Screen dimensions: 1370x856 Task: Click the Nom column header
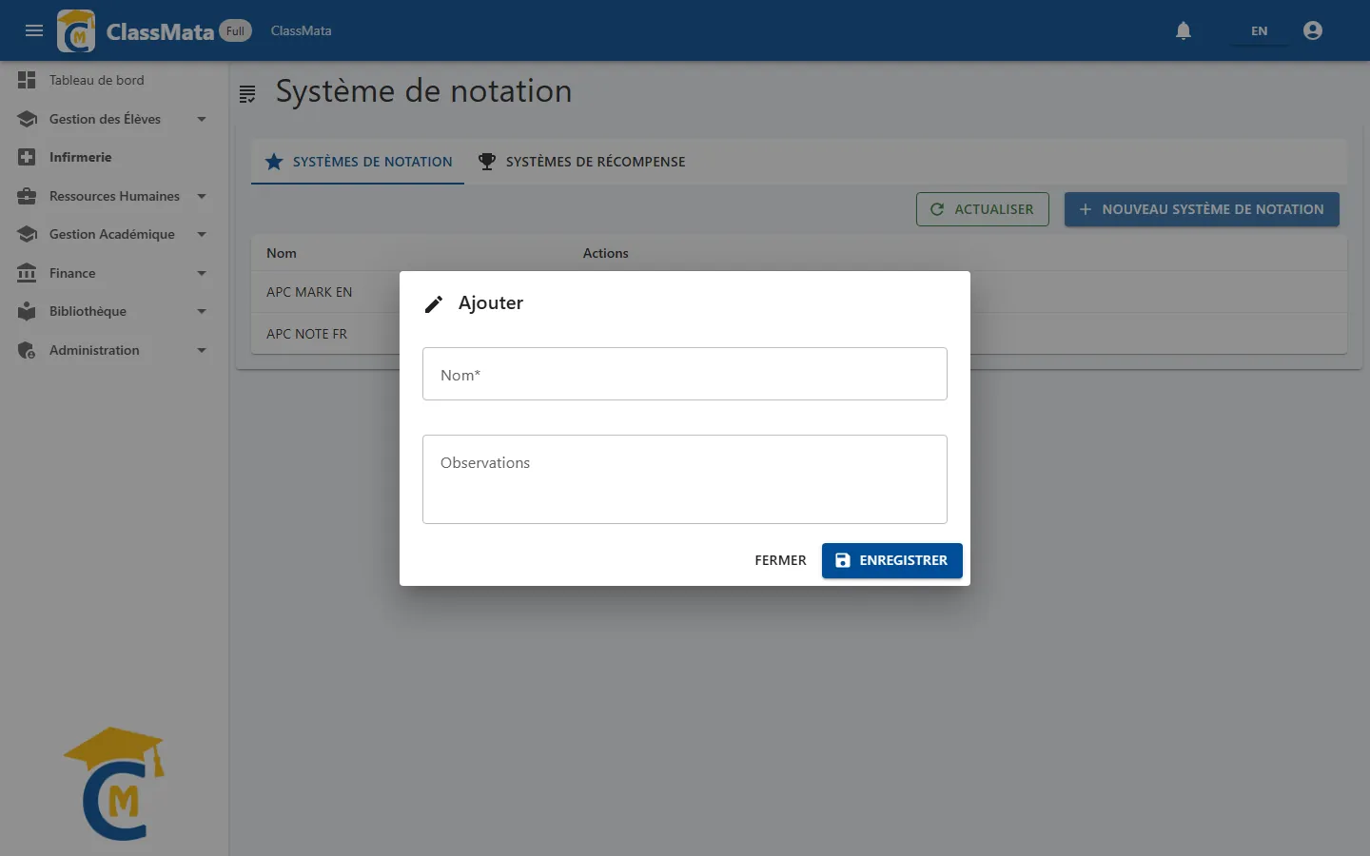[x=282, y=253]
